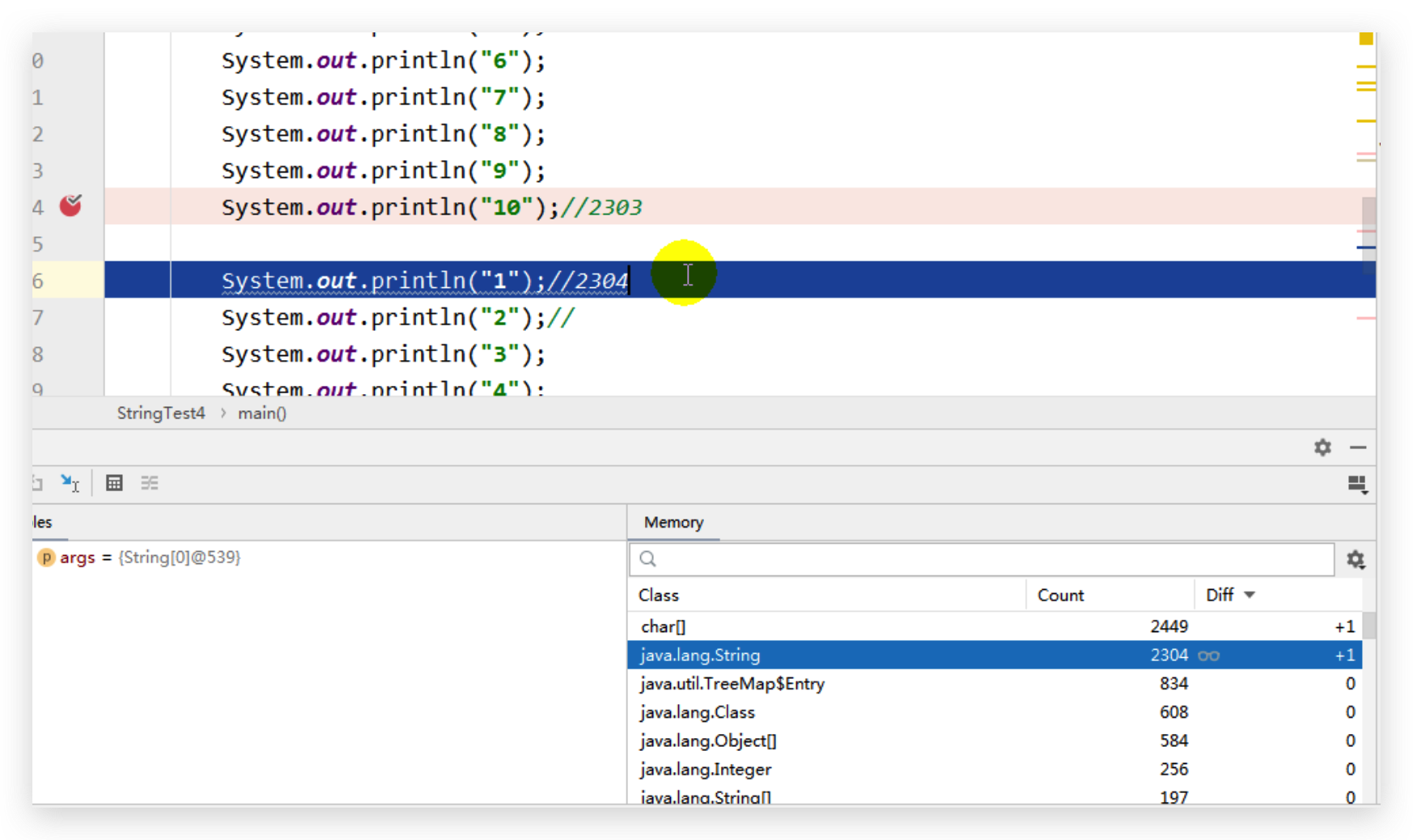Open Memory view settings gear dropdown
1413x840 pixels.
1356,559
